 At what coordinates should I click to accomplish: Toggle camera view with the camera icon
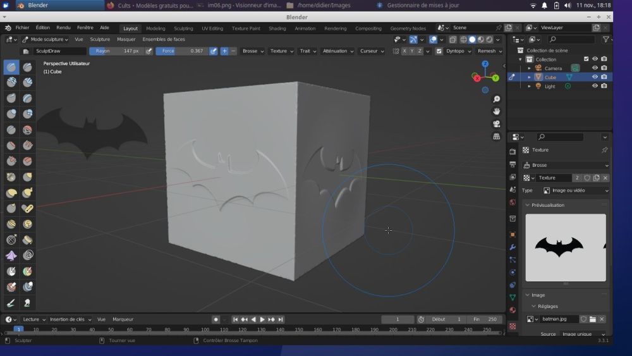tap(497, 124)
